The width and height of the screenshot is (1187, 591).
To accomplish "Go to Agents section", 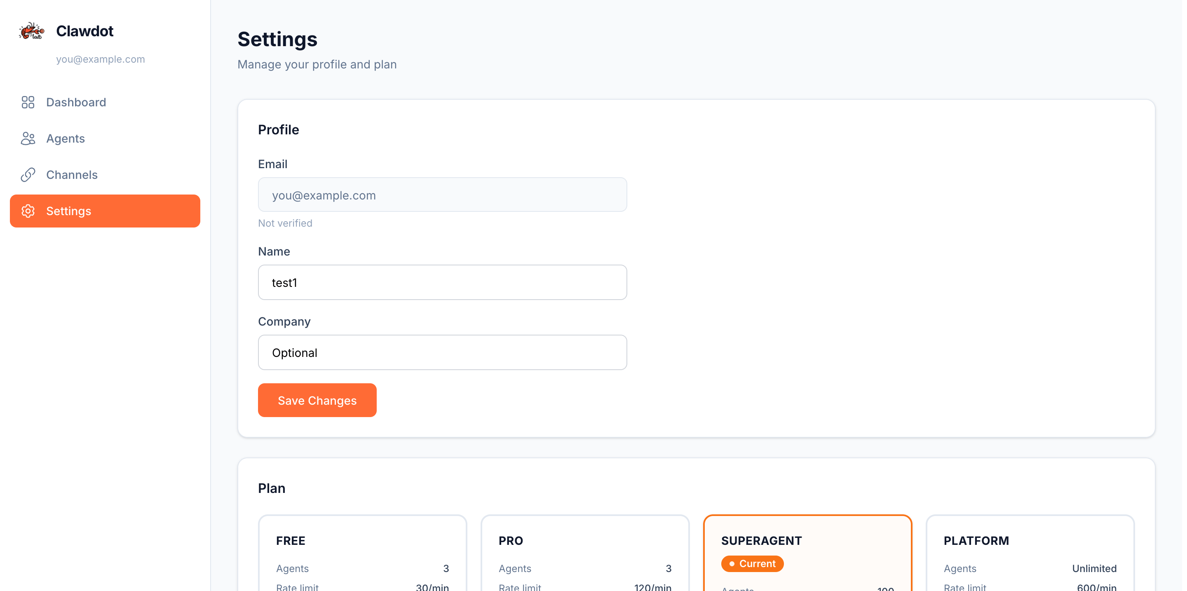I will (x=105, y=138).
